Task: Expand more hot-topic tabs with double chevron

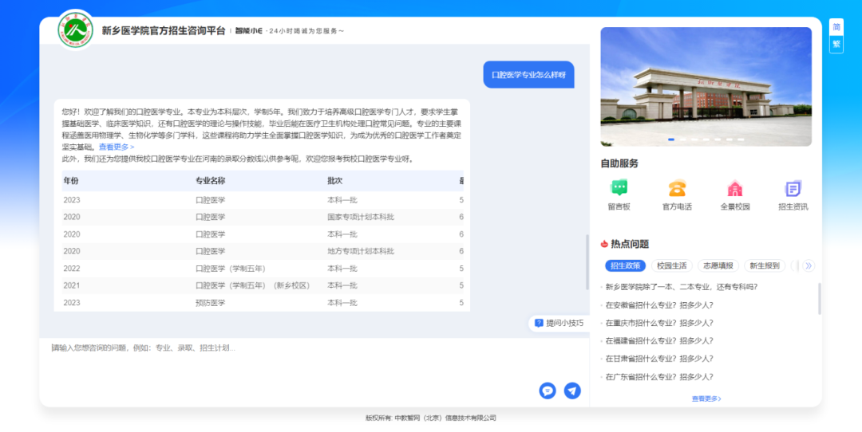Action: tap(808, 265)
